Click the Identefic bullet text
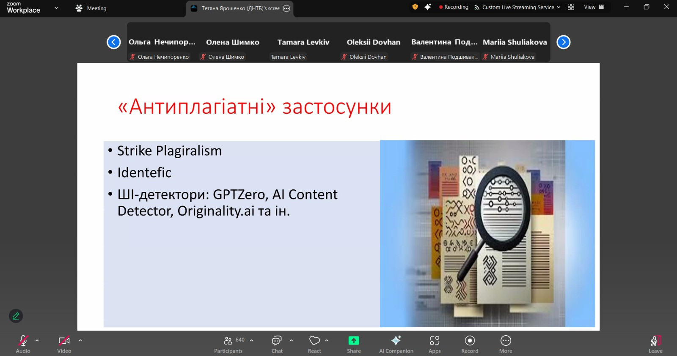This screenshot has width=677, height=356. click(x=144, y=173)
